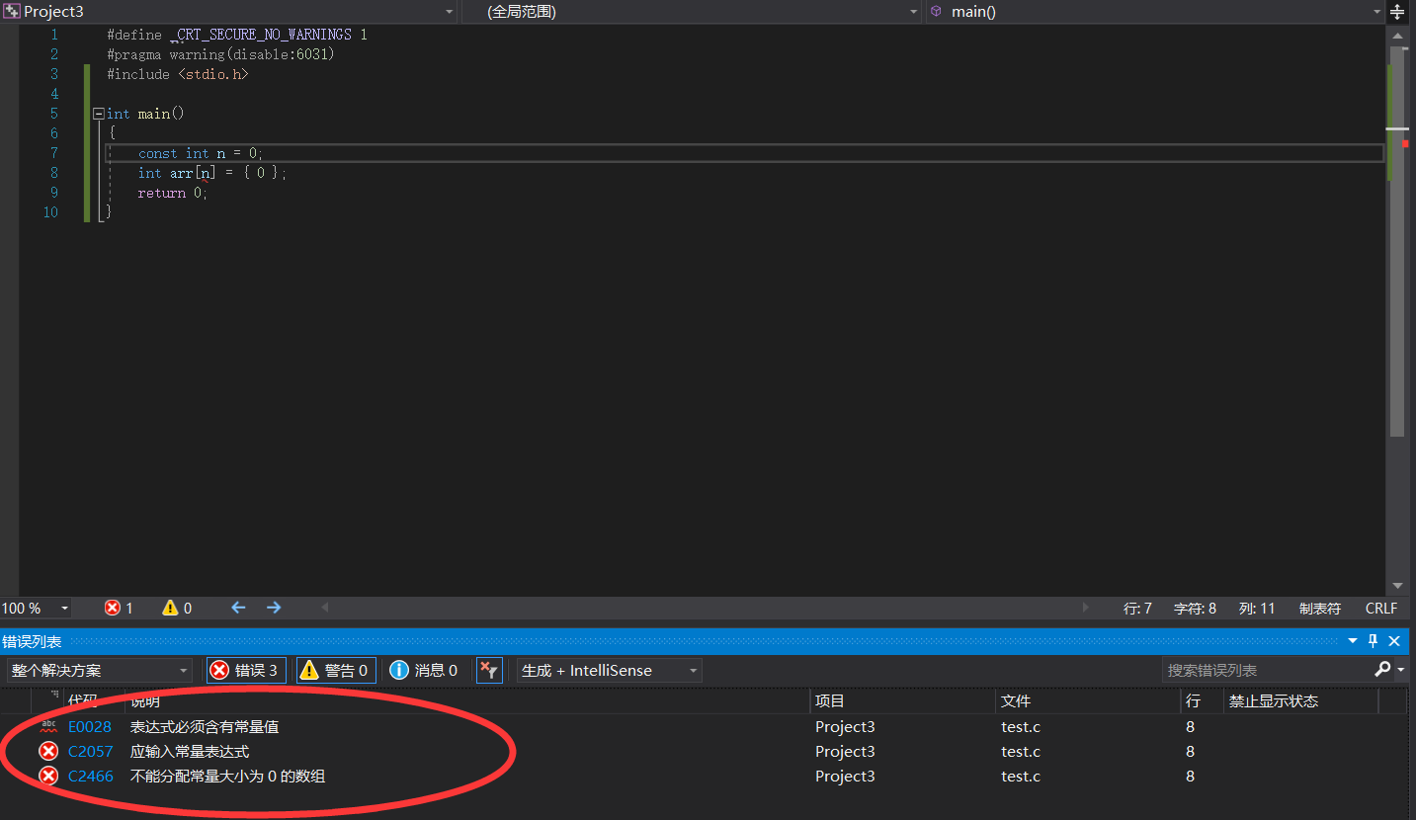Screen dimensions: 1416x820
Task: Click code line '#include <stdio.h>'
Action: pyautogui.click(x=178, y=74)
